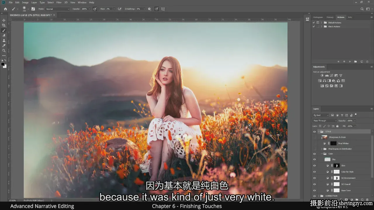This screenshot has height=210, width=374.
Task: Add a Brightness/Contrast adjustment
Action: click(322, 76)
